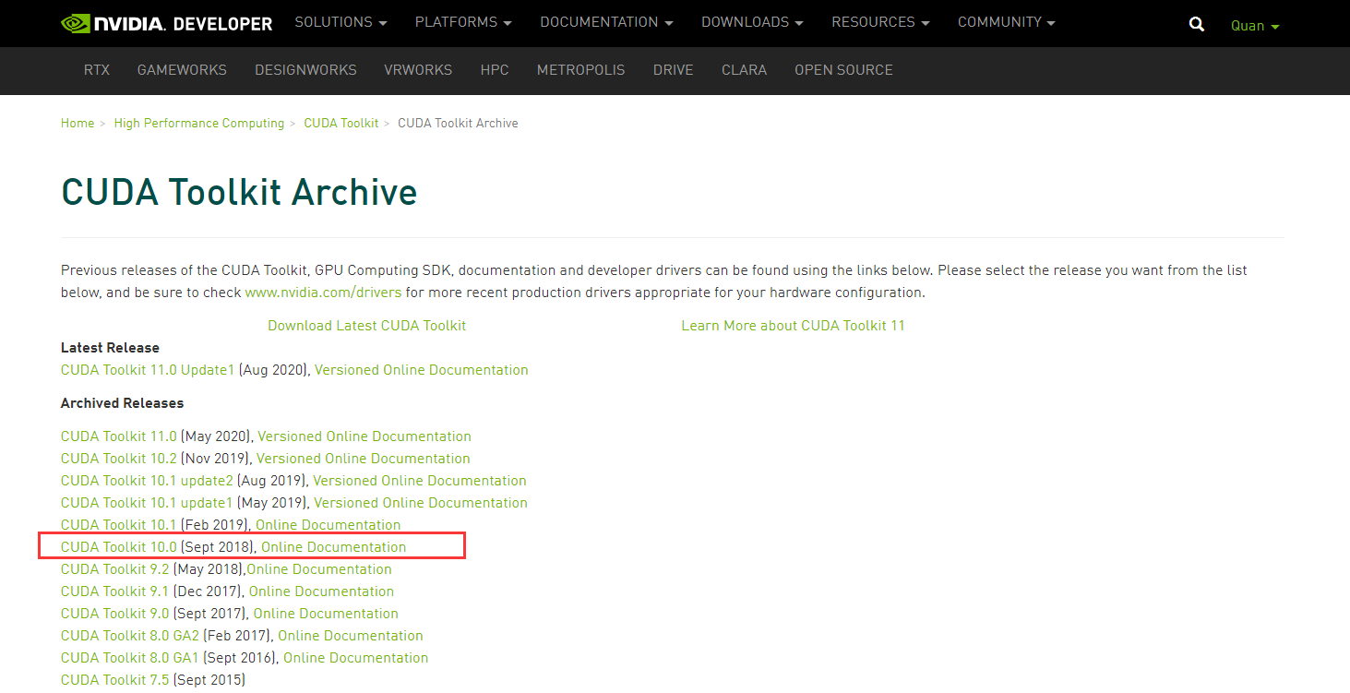1350x693 pixels.
Task: Open CUDA Toolkit 10.2 link
Action: point(118,459)
